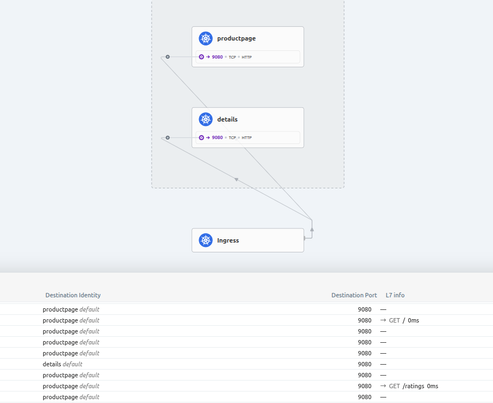Click the L7 info column header
The image size is (493, 403).
pos(395,295)
